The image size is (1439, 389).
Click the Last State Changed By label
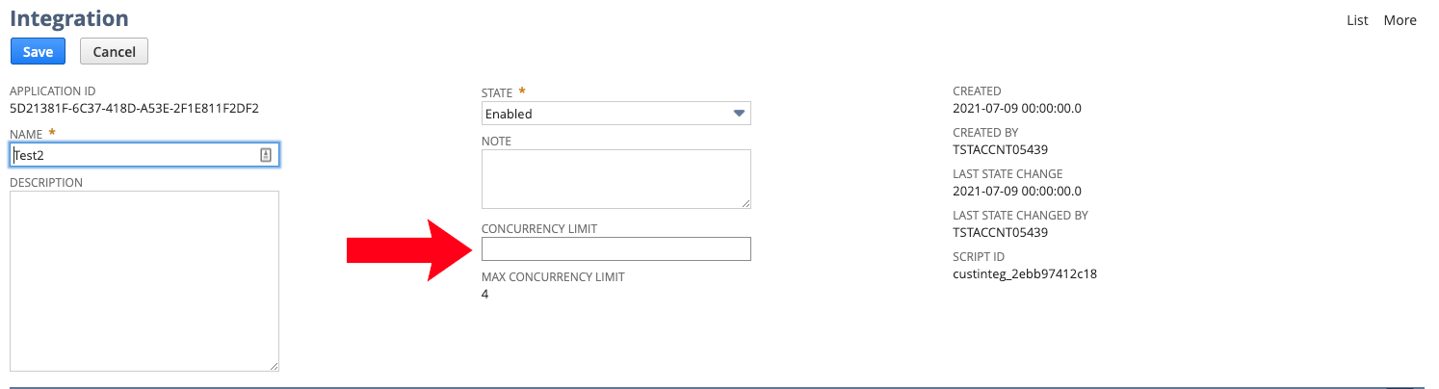click(1020, 216)
